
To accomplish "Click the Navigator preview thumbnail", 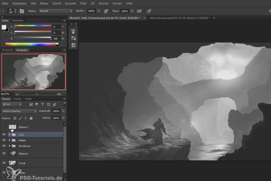I will click(33, 72).
